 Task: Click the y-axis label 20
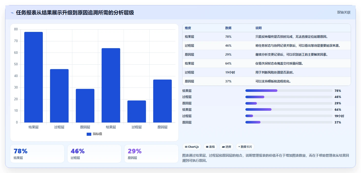tap(16, 99)
